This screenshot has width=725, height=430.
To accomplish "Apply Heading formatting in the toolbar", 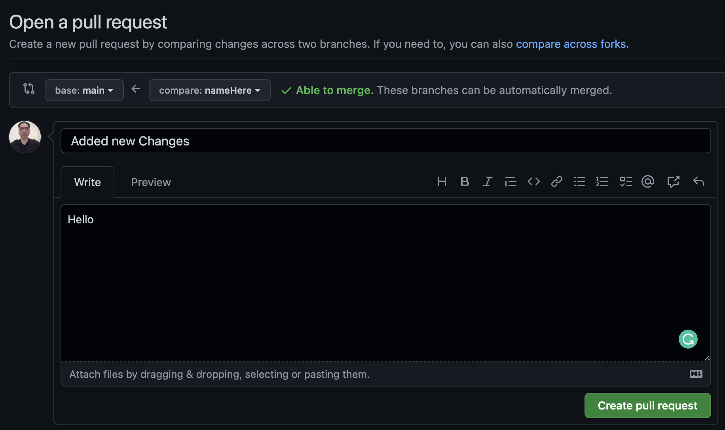I will point(442,182).
